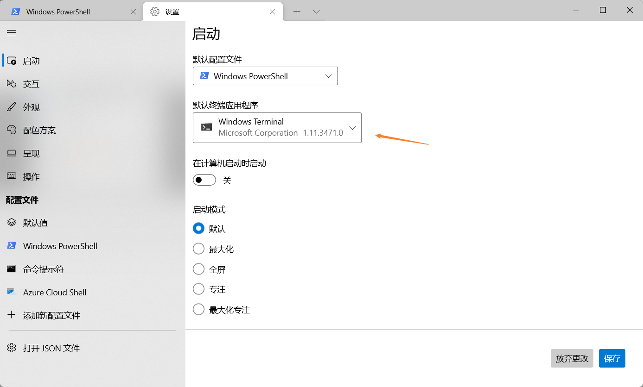Viewport: 643px width, 387px height.
Task: Switch to the 设置 tab
Action: [213, 12]
